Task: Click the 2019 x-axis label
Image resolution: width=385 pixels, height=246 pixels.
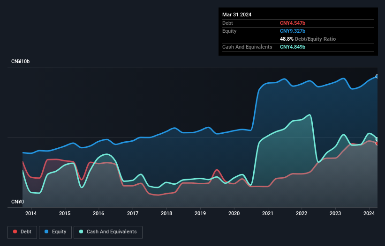Action: pos(200,213)
